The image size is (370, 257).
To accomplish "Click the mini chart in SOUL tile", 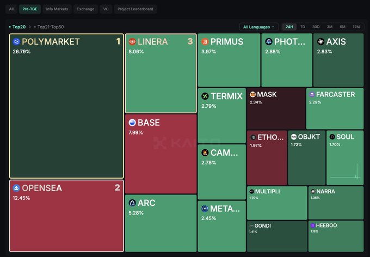I will tap(345, 172).
